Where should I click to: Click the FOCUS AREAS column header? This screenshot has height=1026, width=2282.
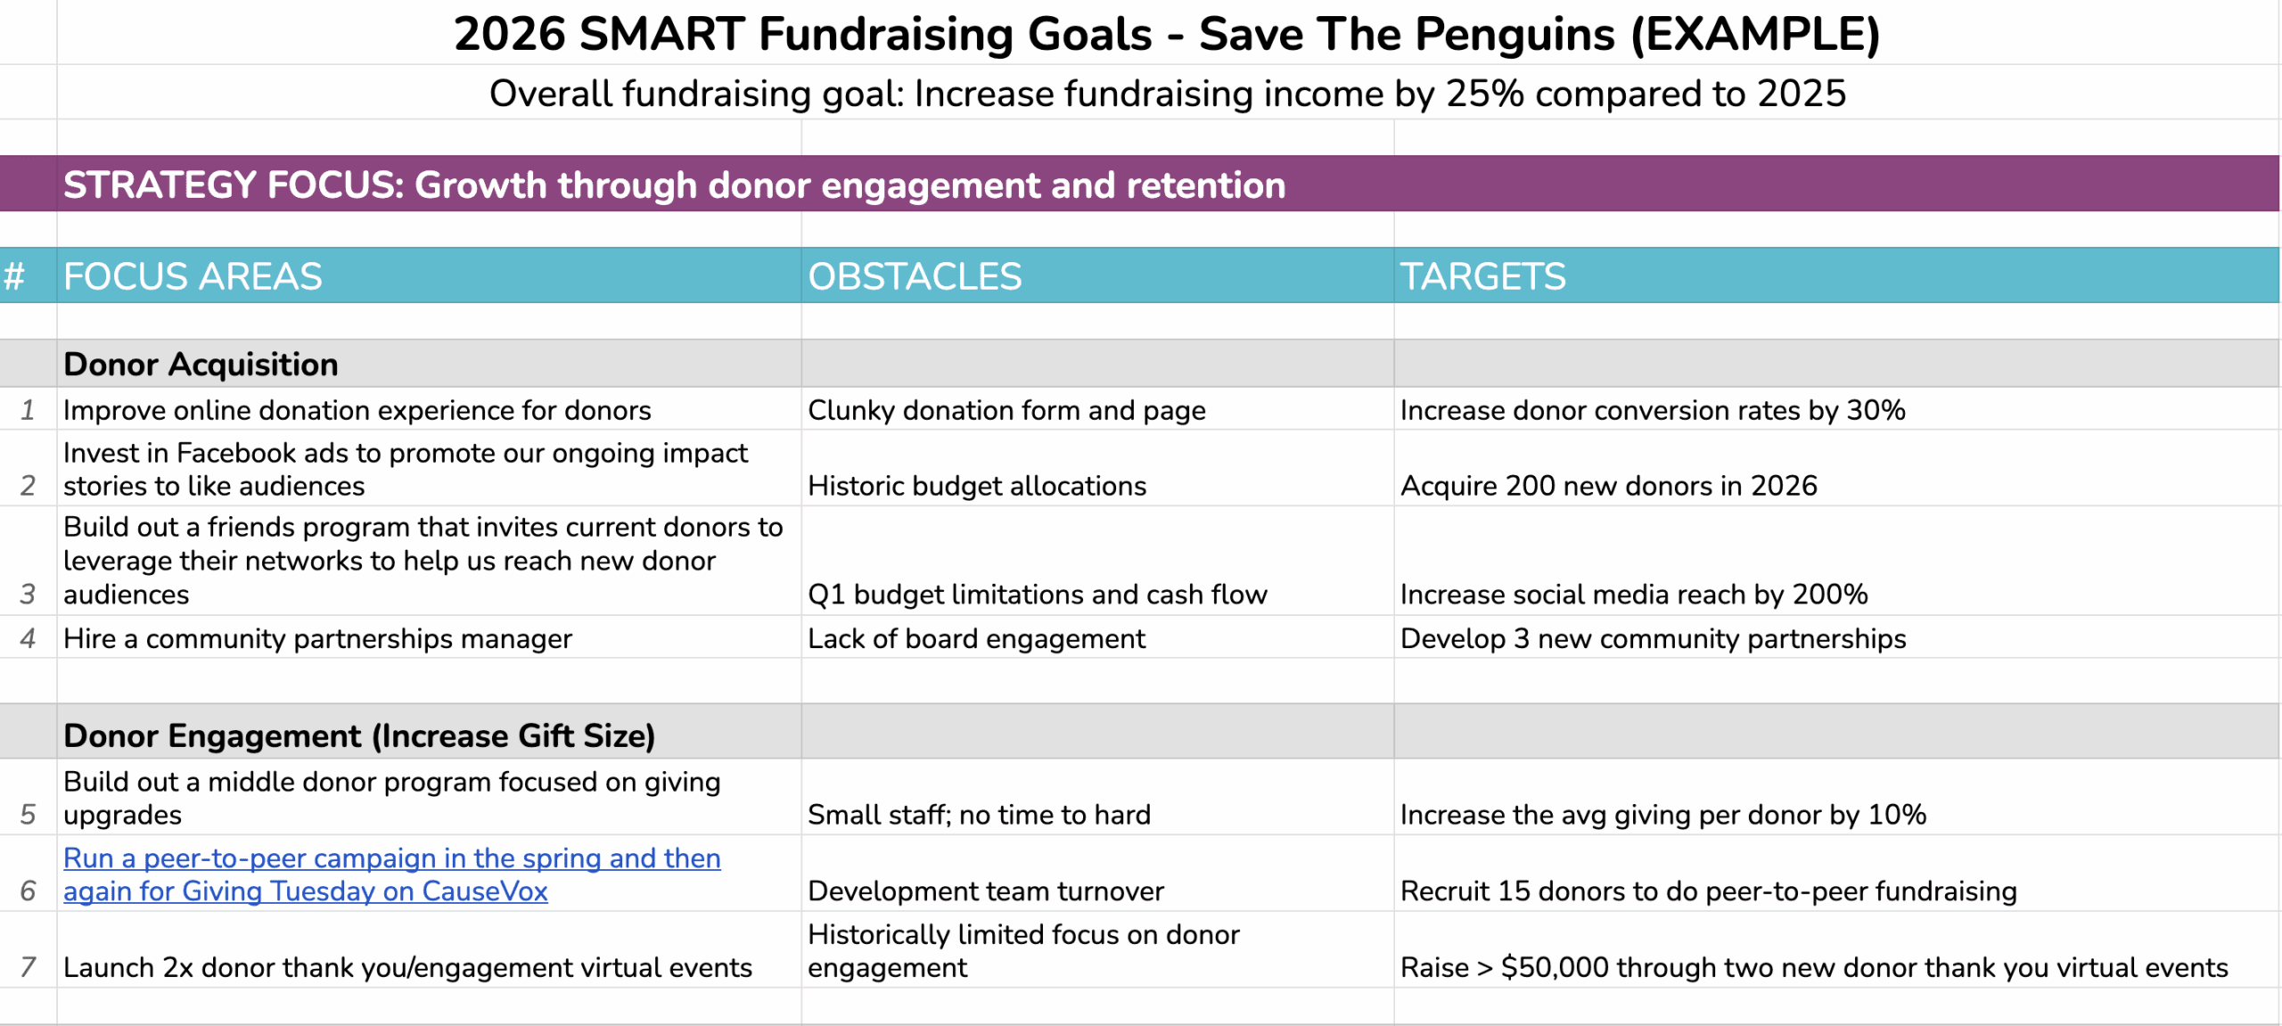point(193,276)
